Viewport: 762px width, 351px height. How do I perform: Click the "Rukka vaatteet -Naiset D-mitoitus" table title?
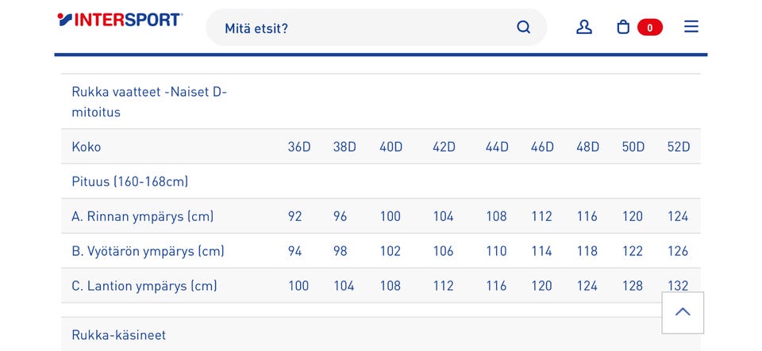(149, 102)
